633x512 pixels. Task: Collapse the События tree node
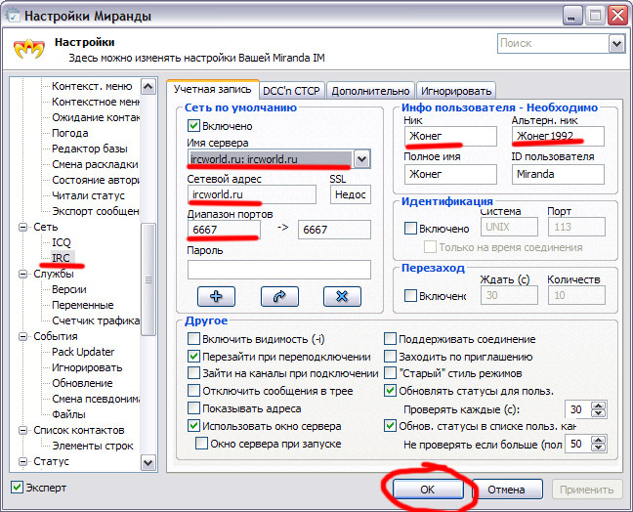pos(22,336)
